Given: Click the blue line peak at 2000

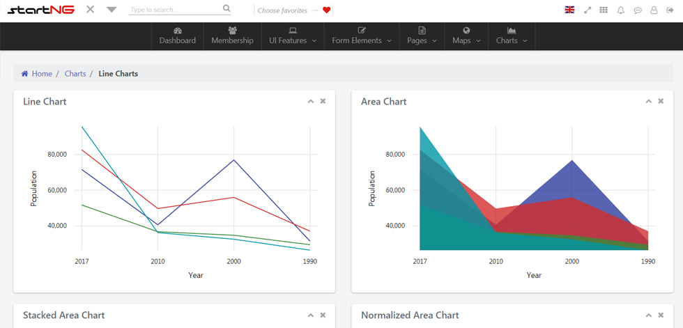Looking at the screenshot, I should [x=234, y=159].
